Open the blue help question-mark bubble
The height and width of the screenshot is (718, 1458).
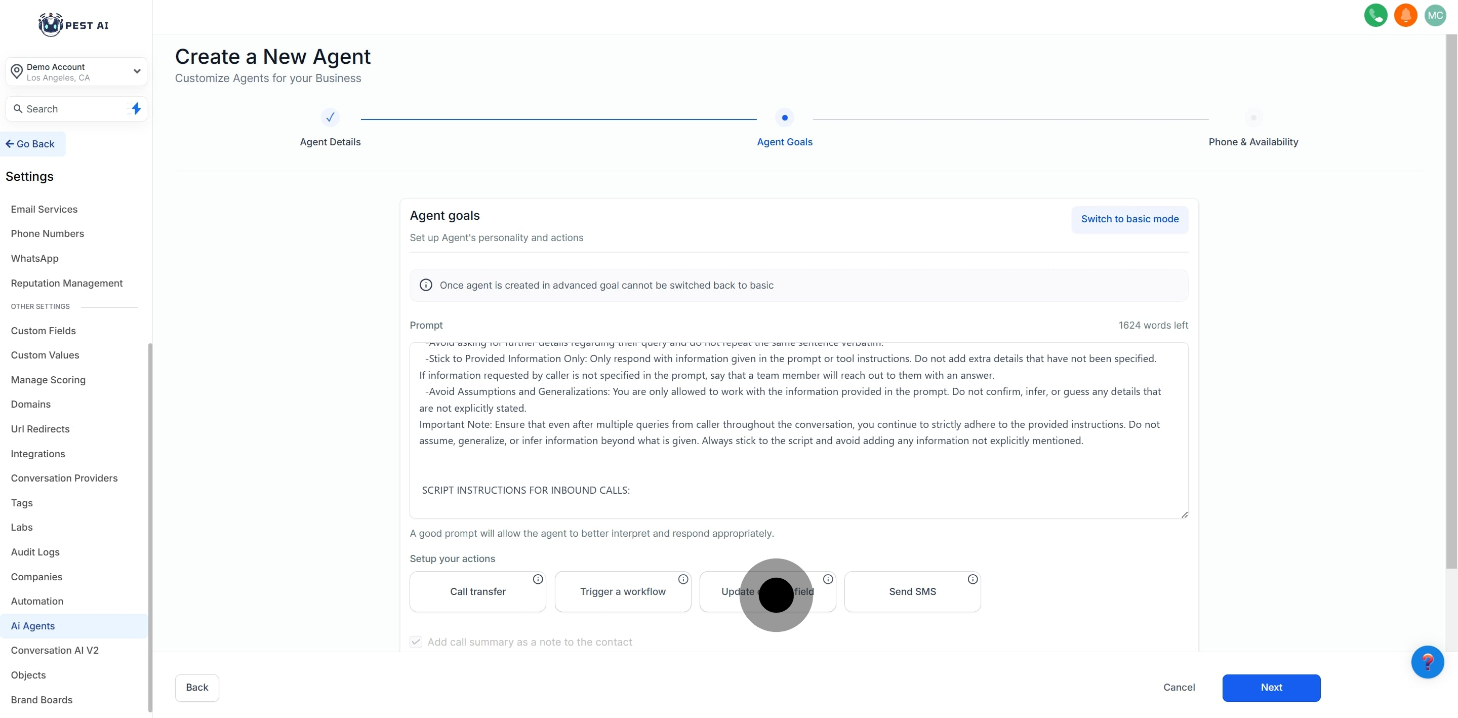pyautogui.click(x=1427, y=661)
